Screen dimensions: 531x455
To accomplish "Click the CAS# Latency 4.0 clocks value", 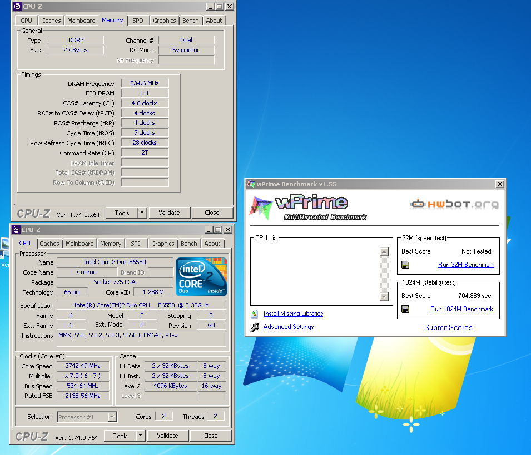I will coord(145,103).
